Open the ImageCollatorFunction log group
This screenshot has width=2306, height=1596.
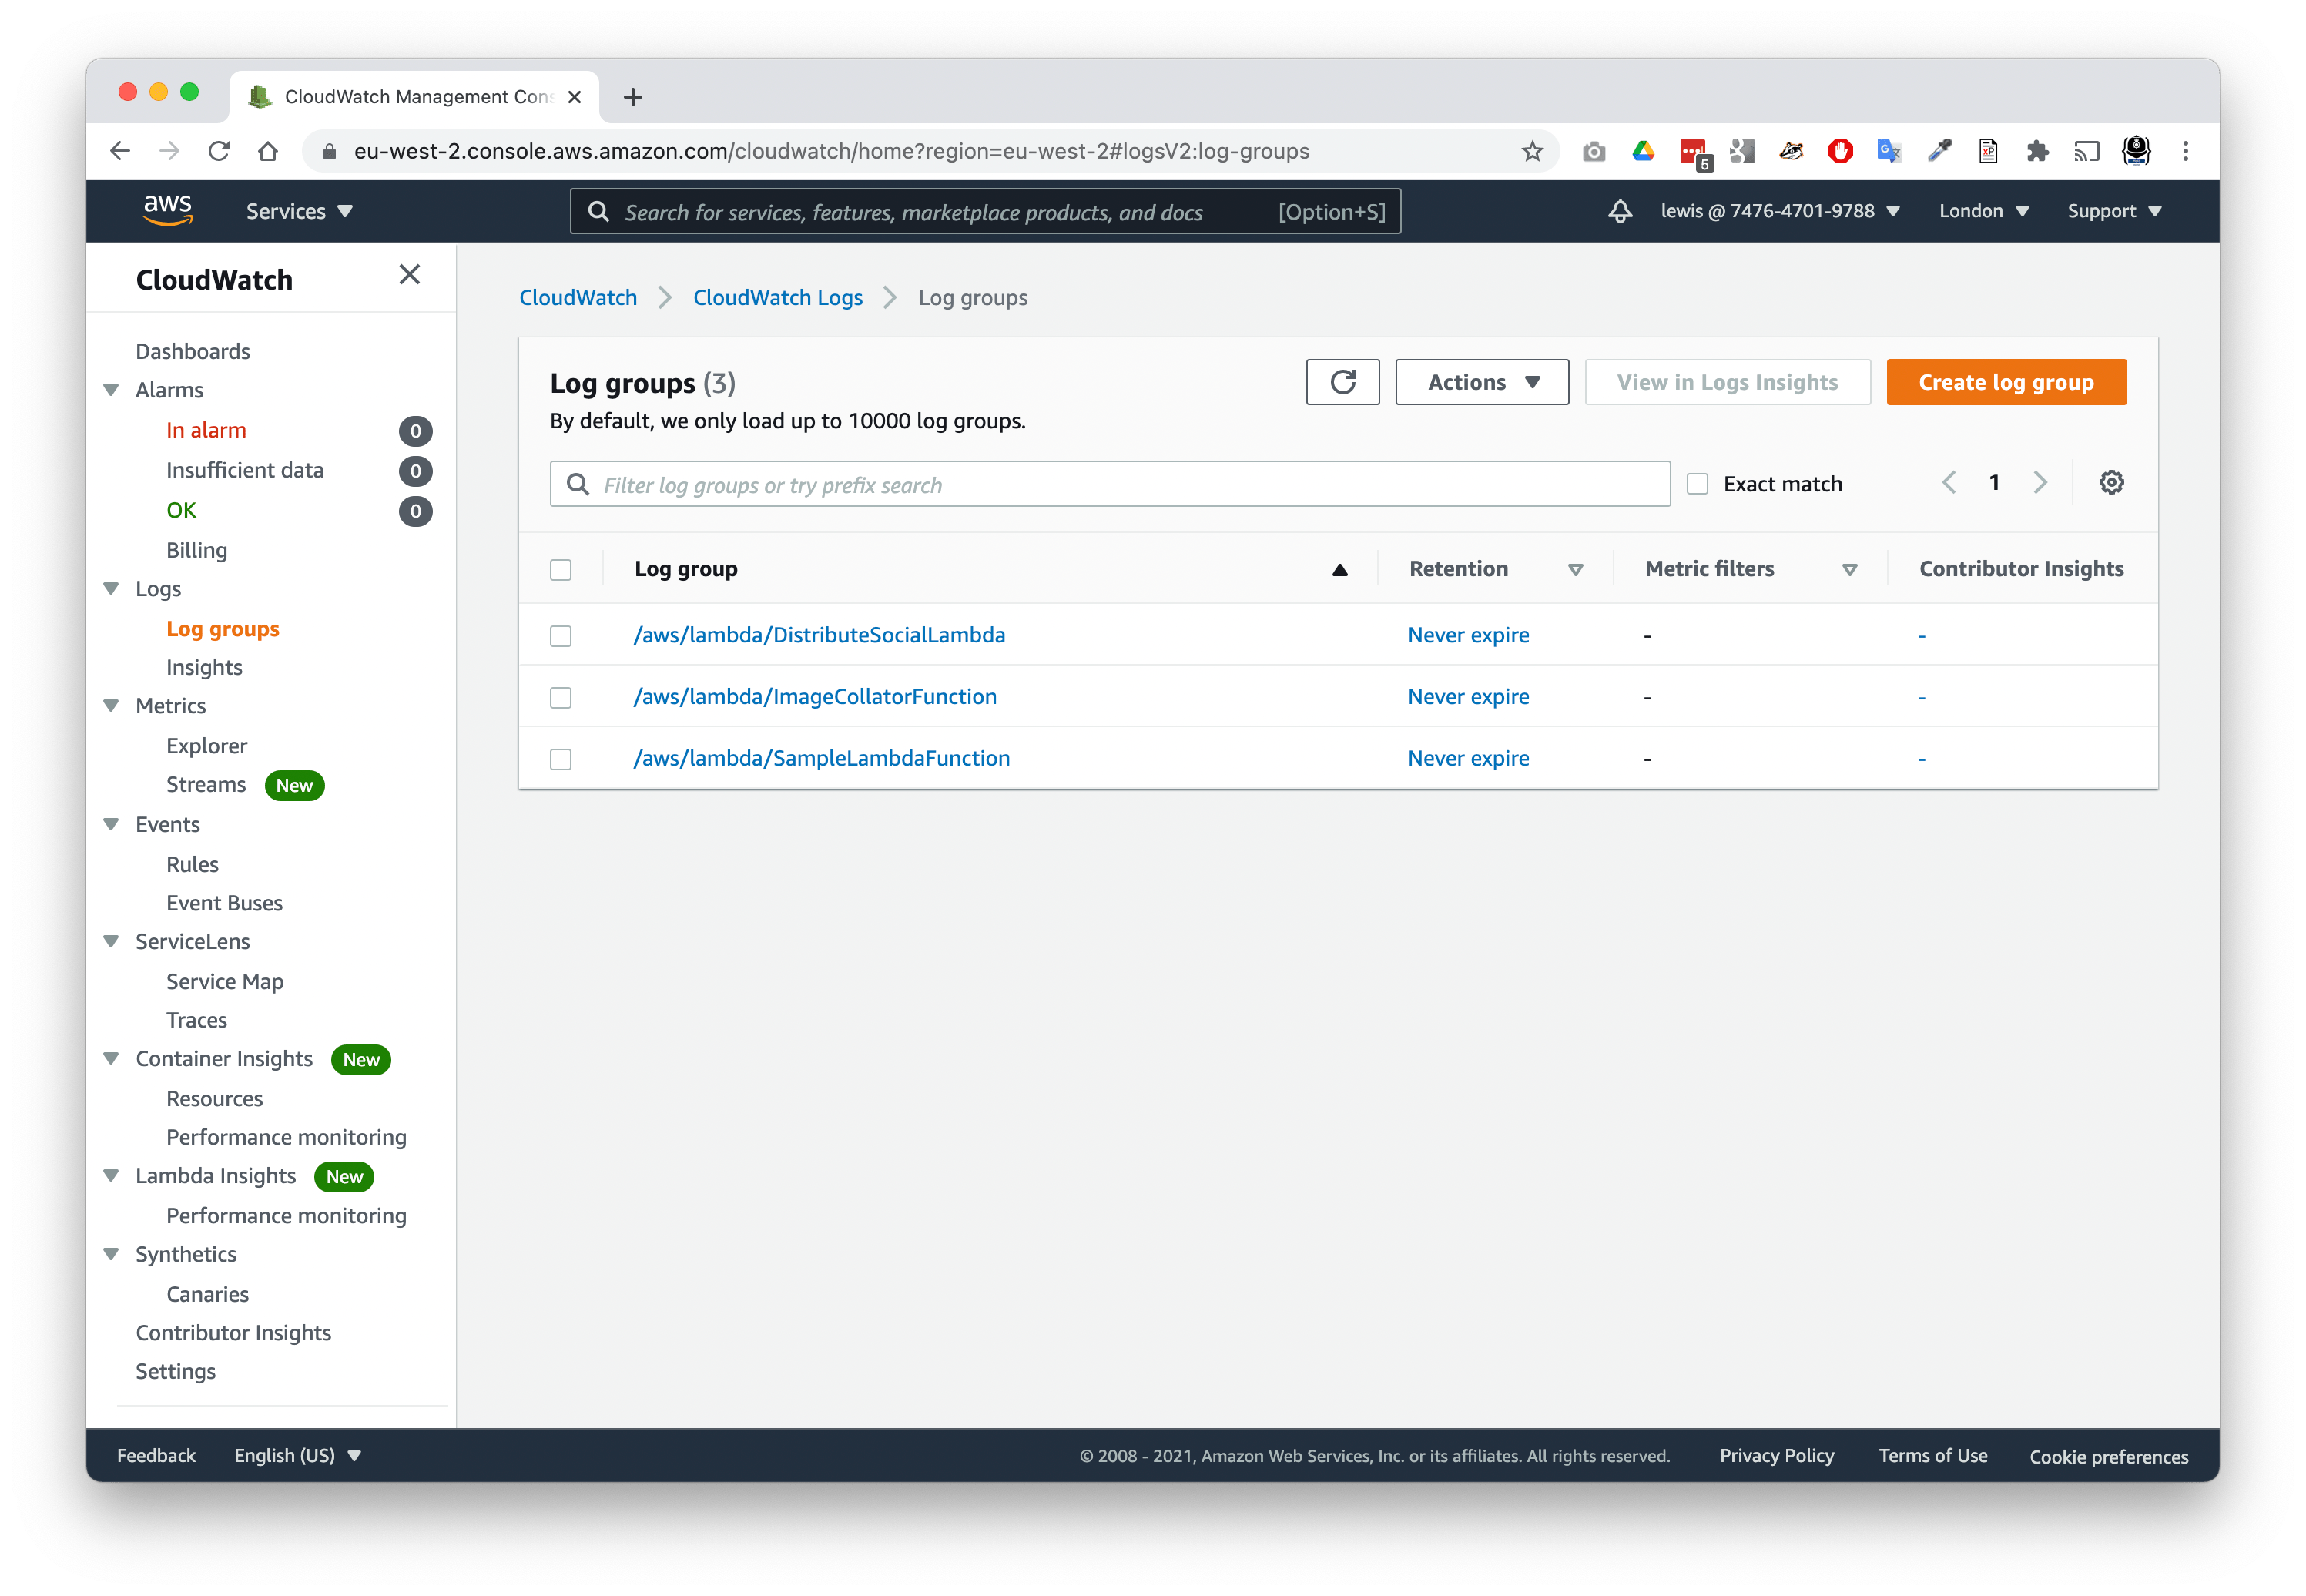(x=815, y=696)
